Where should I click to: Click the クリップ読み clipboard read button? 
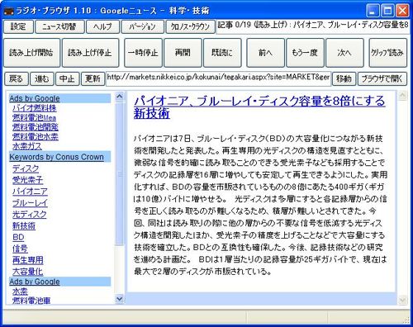pyautogui.click(x=388, y=53)
